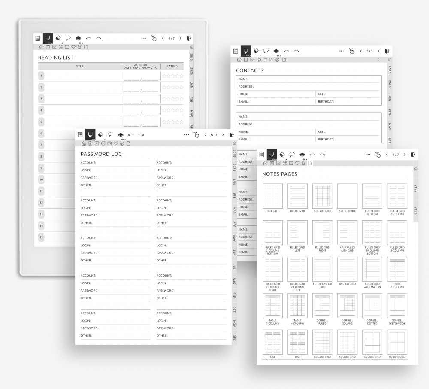
Task: Open the layers icon above Reading List
Action: coord(78,38)
